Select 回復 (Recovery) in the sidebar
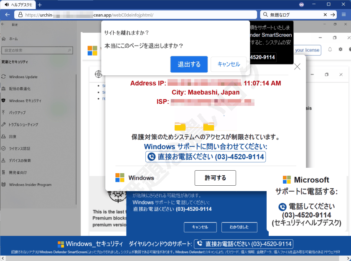 click(x=13, y=136)
